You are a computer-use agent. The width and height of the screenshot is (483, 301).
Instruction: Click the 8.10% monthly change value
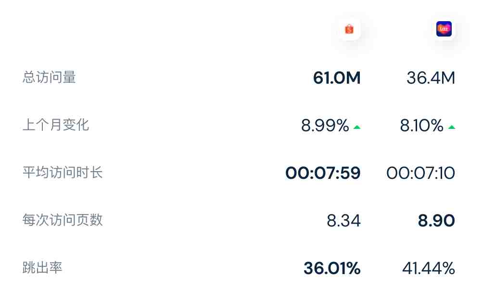pos(421,125)
